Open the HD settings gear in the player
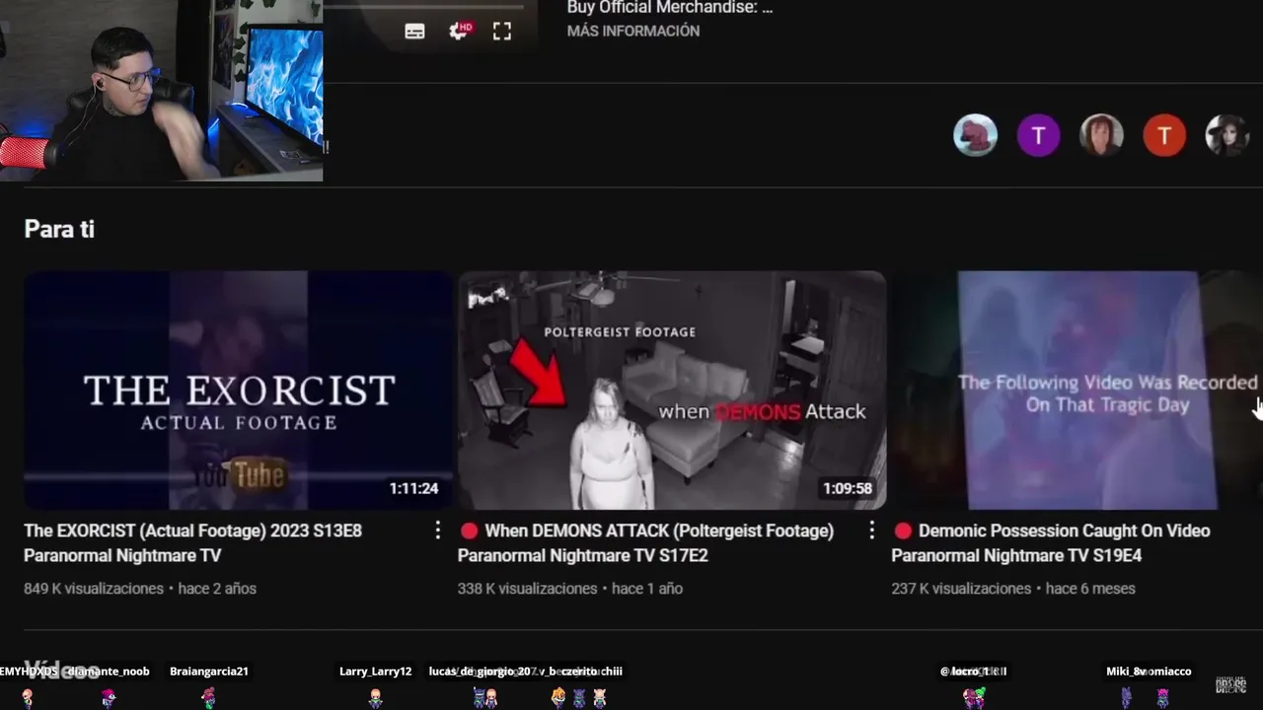Viewport: 1263px width, 710px height. (460, 31)
